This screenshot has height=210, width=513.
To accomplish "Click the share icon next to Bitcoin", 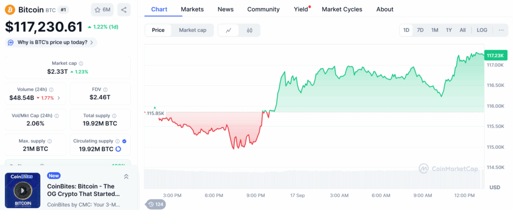I will (x=124, y=9).
